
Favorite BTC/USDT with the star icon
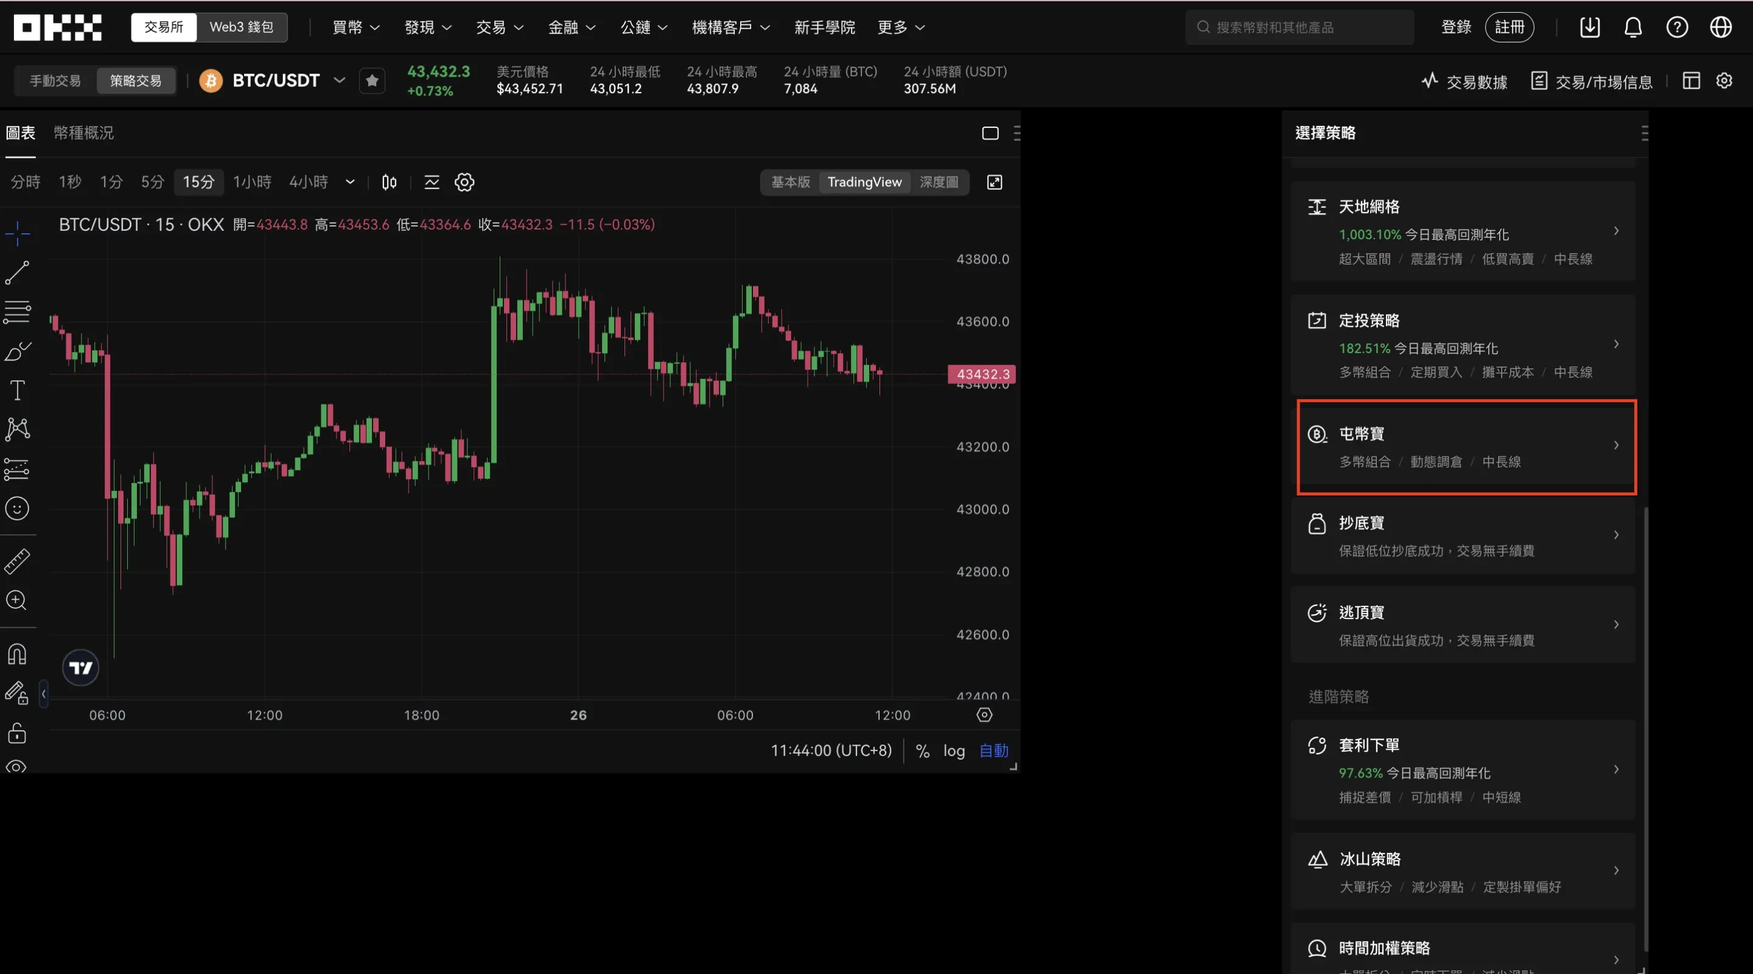pyautogui.click(x=373, y=81)
